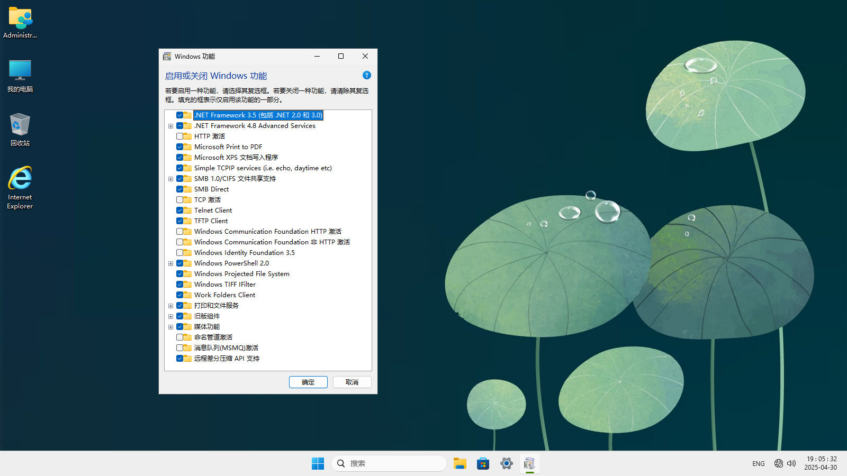This screenshot has width=847, height=476.
Task: Click the folder icon beside Telnet Client
Action: [187, 210]
